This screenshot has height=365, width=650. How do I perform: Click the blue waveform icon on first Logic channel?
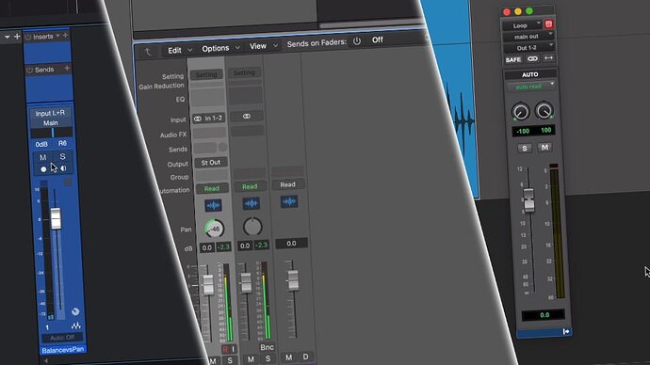213,205
